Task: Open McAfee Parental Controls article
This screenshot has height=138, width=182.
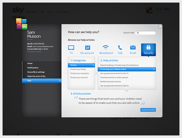Action: (111, 81)
